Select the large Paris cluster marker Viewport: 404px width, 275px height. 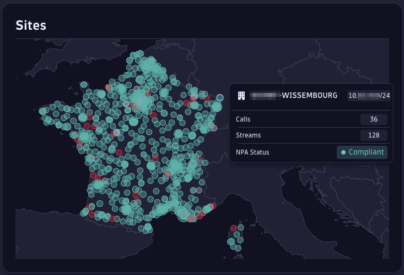pyautogui.click(x=142, y=100)
